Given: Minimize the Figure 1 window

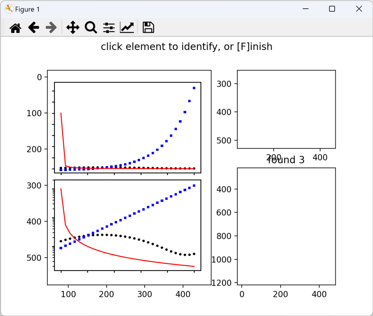Looking at the screenshot, I should tap(305, 9).
